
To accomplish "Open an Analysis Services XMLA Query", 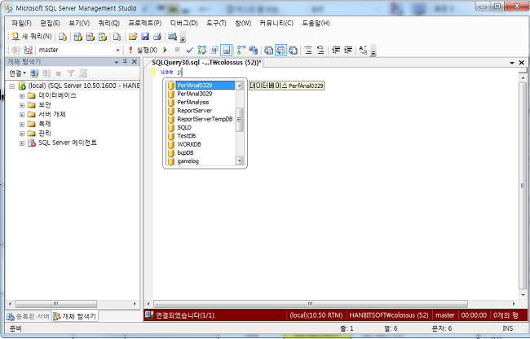I will point(102,37).
